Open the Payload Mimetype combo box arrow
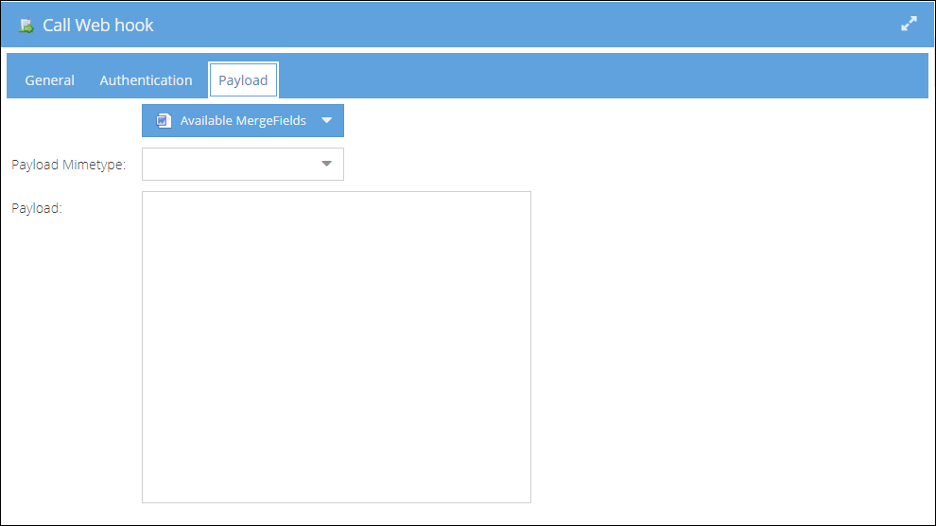This screenshot has height=526, width=936. 326,165
